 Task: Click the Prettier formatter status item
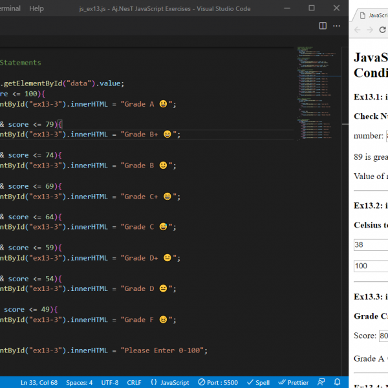[x=293, y=382]
